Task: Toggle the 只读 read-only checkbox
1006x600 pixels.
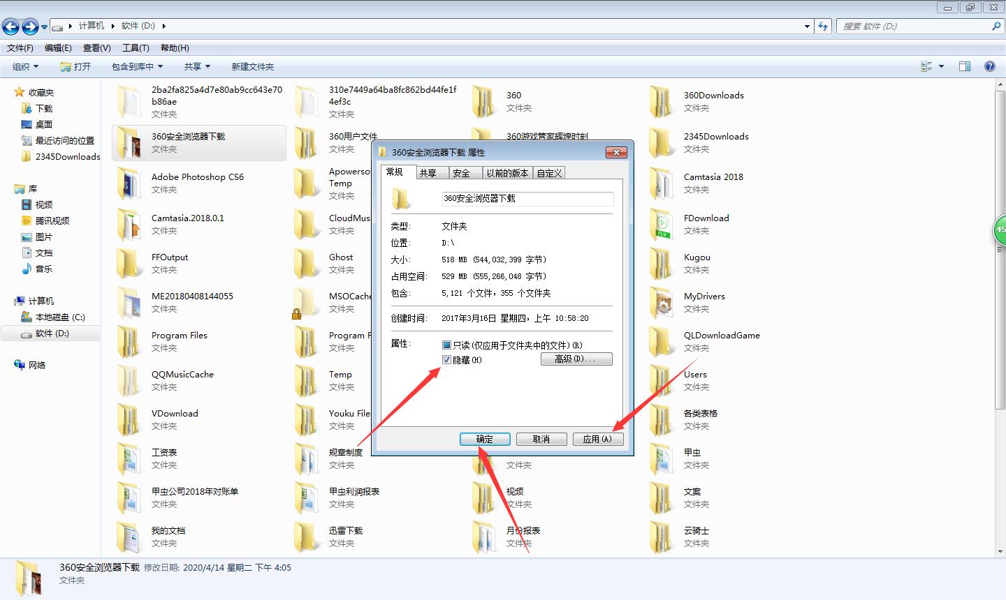Action: (447, 345)
